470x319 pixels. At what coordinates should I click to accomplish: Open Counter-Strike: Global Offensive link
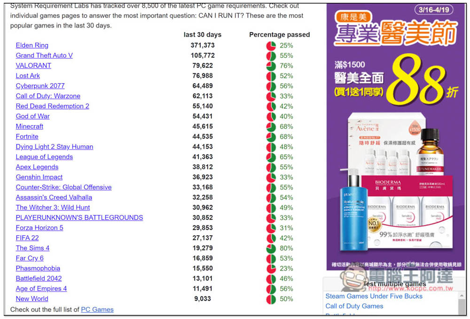pos(63,187)
